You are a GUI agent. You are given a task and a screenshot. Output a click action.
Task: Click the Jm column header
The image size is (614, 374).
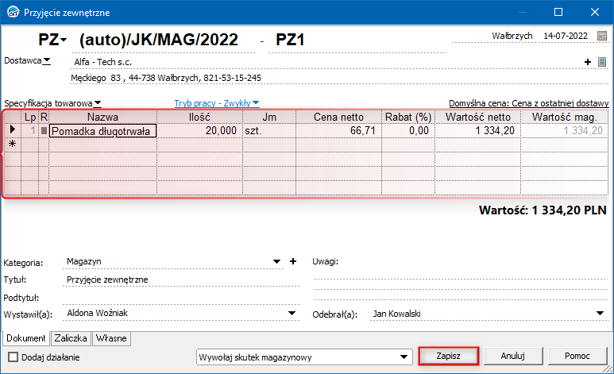(x=269, y=117)
